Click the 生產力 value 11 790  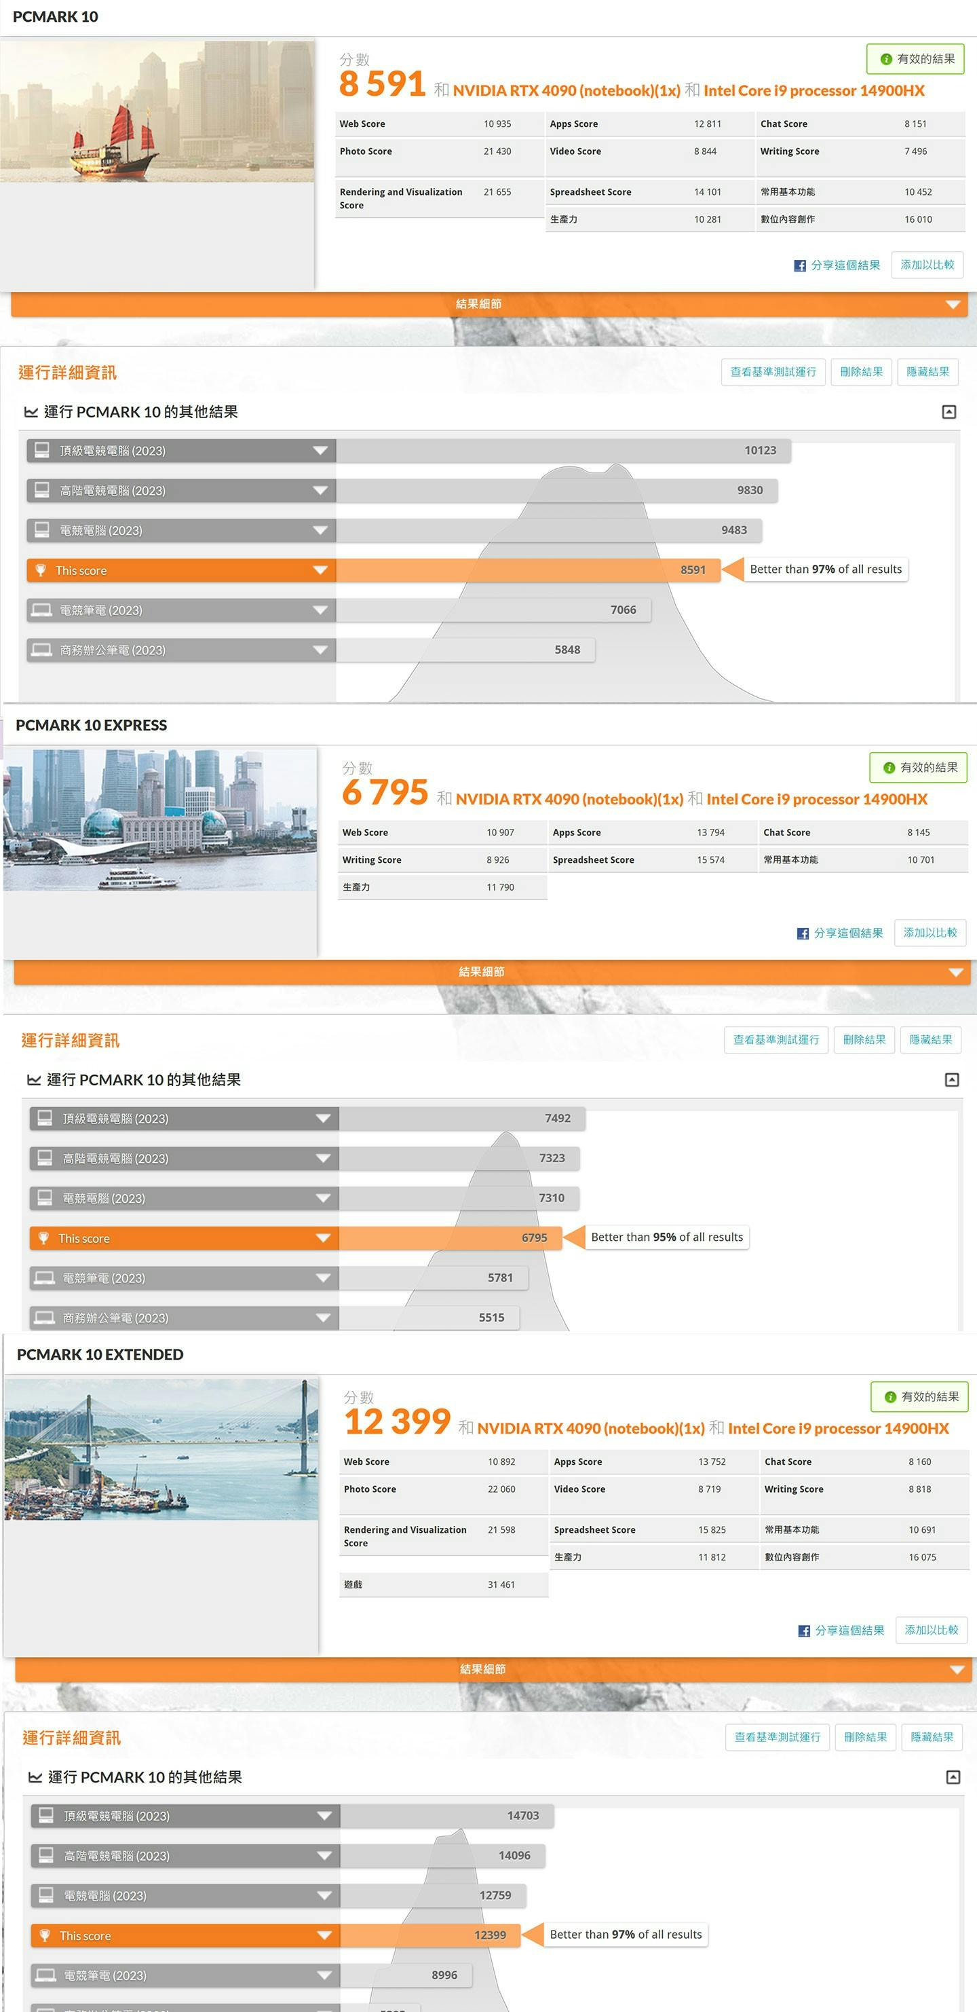point(501,887)
